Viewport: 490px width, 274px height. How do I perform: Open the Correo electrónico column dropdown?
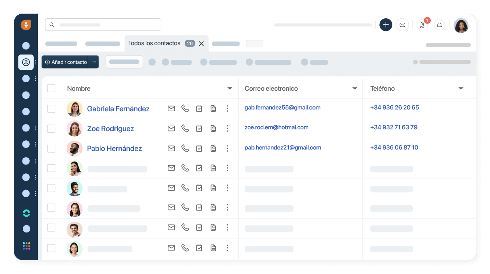coord(355,89)
